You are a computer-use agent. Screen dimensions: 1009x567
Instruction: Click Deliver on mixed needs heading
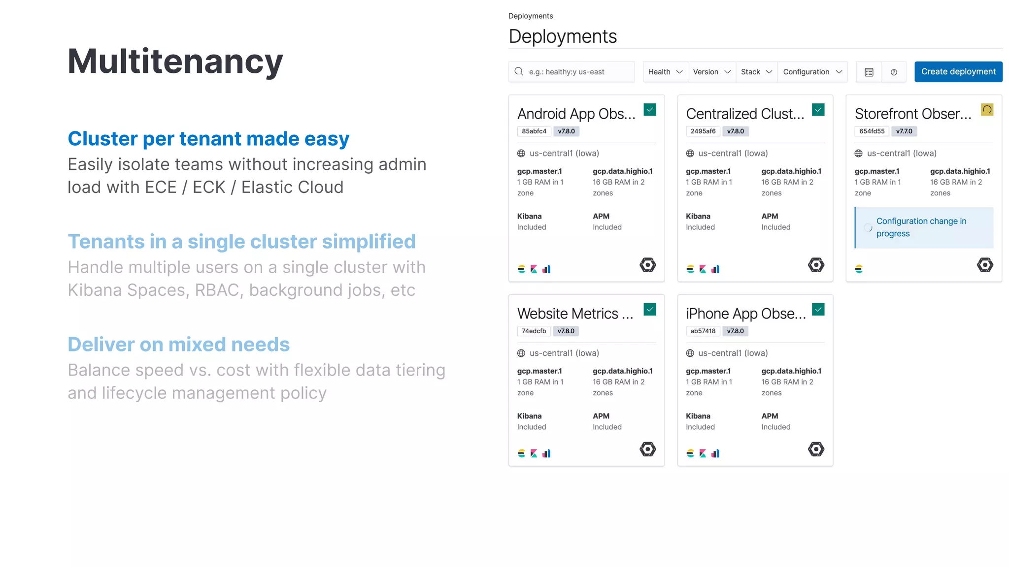point(178,345)
